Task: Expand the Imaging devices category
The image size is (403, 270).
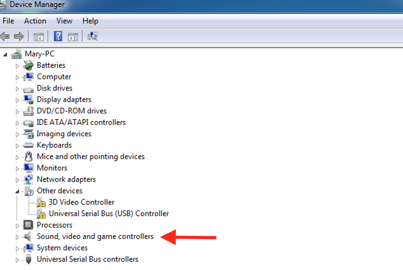Action: tap(17, 135)
